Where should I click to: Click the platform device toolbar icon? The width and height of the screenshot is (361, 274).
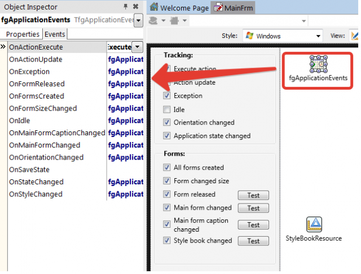click(x=153, y=21)
